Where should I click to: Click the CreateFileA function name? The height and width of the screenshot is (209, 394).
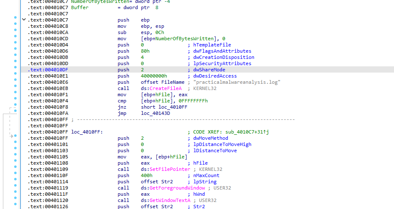point(165,88)
